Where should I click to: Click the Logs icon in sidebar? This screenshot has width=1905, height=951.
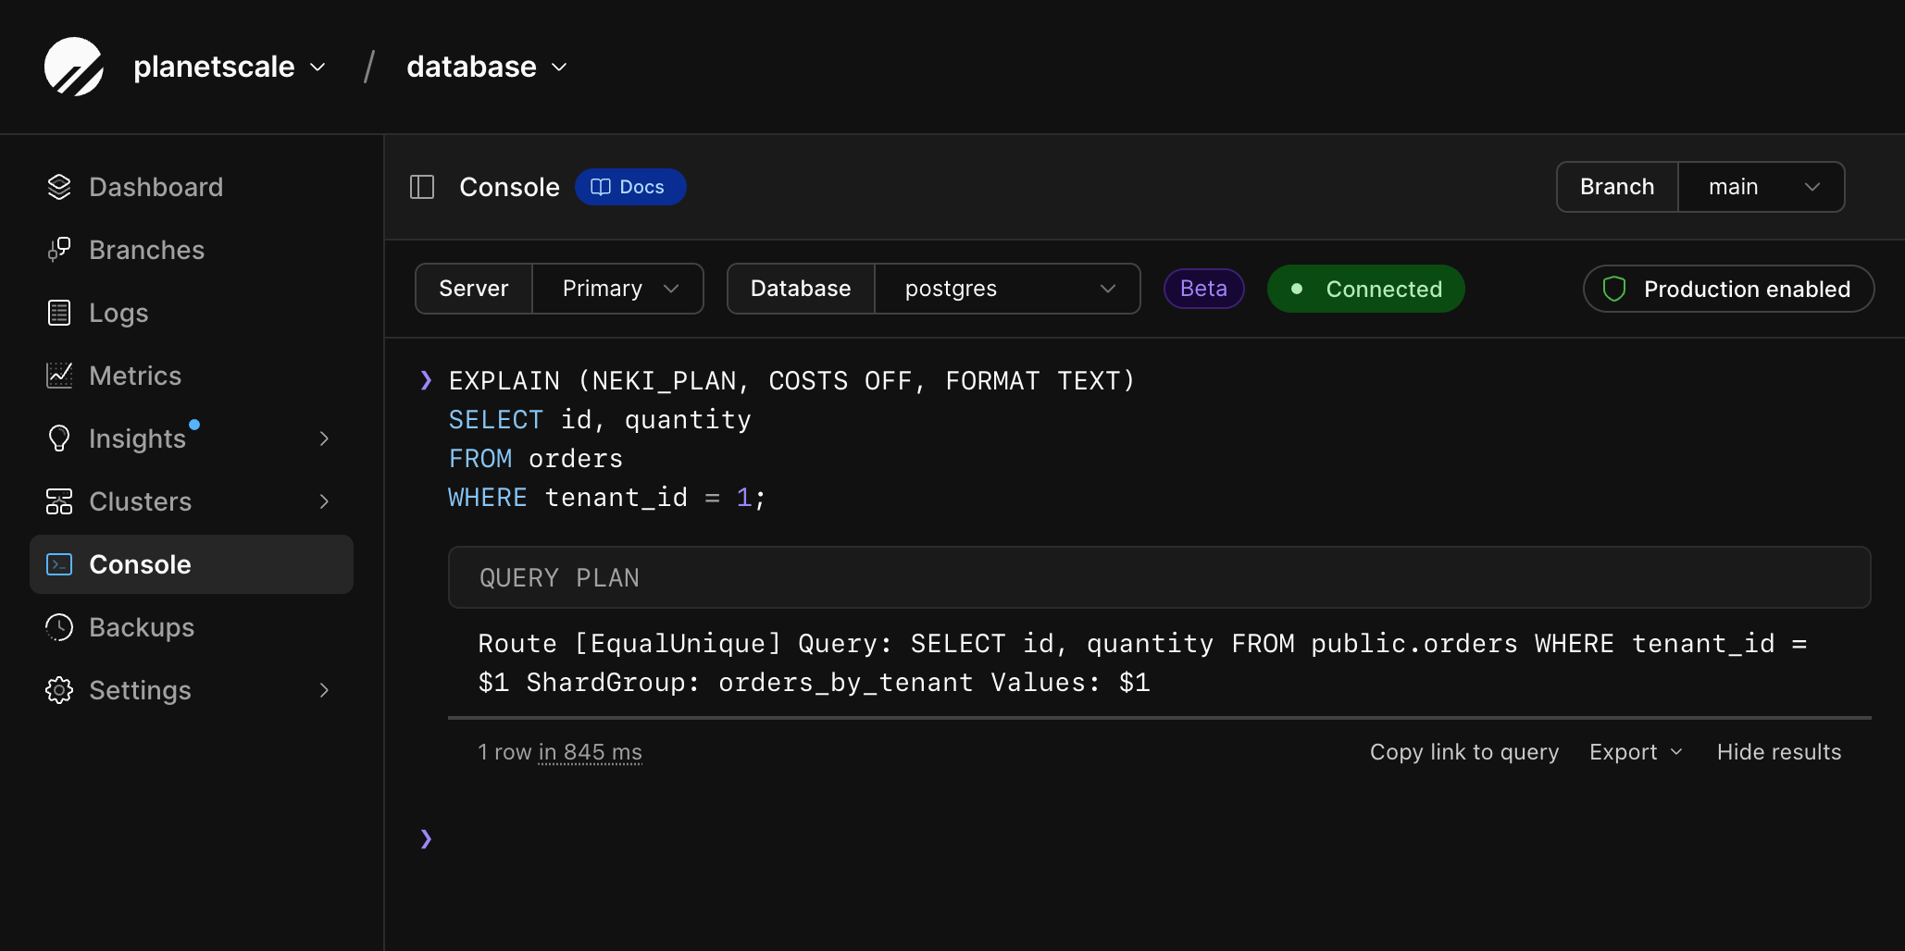click(x=59, y=313)
